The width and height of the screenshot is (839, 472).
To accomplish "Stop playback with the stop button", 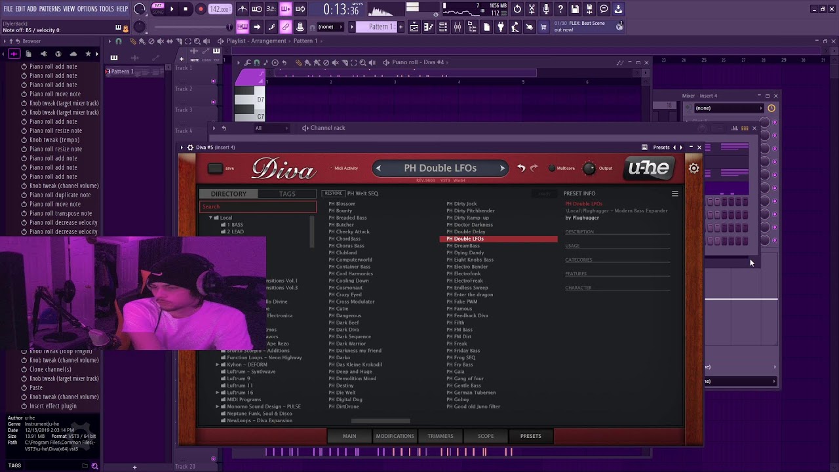I will click(185, 9).
